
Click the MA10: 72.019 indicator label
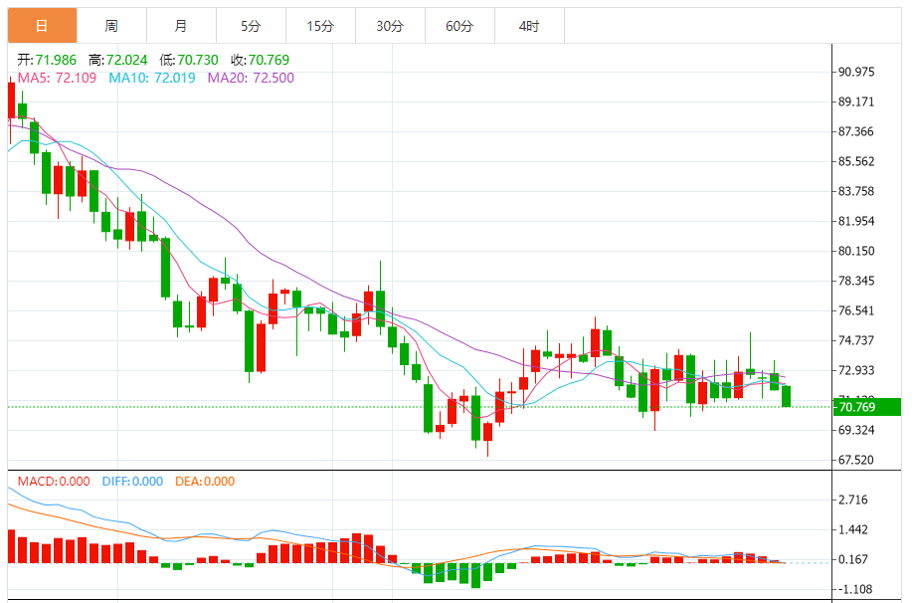152,78
